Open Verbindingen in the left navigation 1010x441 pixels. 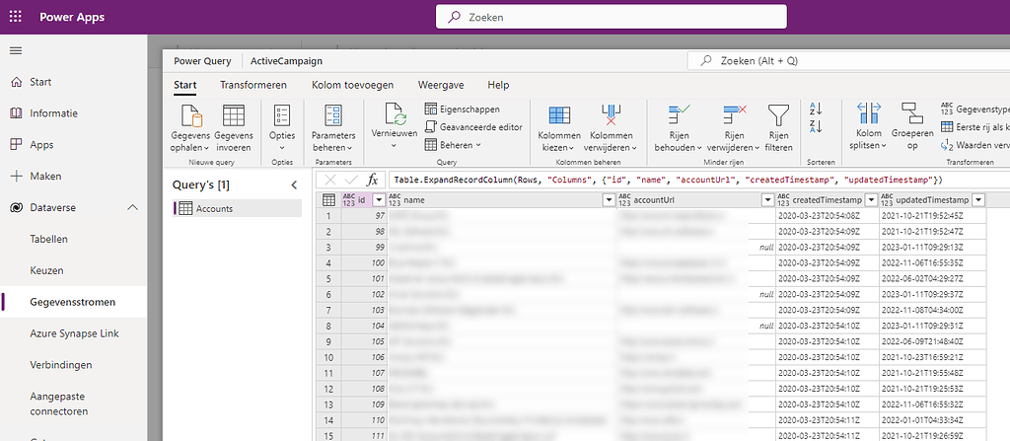(61, 365)
